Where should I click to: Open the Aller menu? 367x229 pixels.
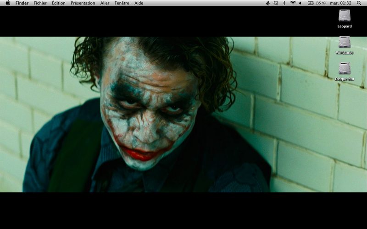point(105,3)
